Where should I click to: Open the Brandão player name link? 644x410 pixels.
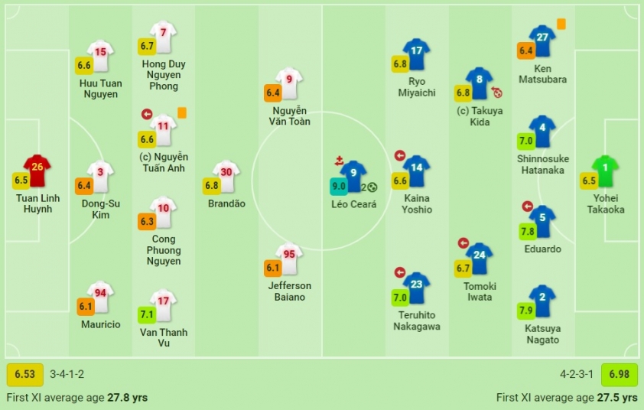tap(226, 203)
